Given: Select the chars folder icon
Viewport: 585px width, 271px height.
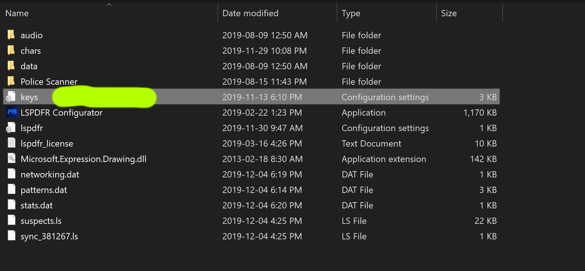Looking at the screenshot, I should (11, 51).
